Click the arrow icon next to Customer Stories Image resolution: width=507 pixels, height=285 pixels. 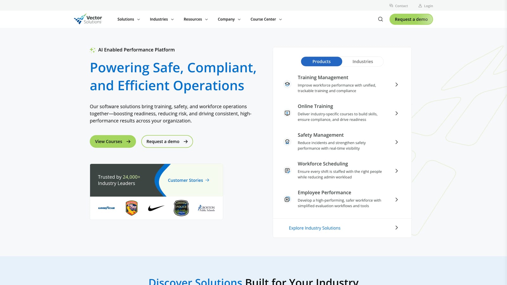[207, 180]
